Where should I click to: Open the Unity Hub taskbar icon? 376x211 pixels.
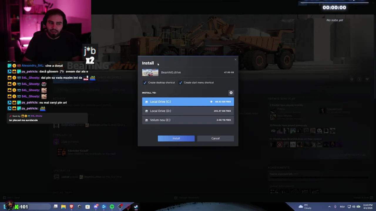[79, 207]
